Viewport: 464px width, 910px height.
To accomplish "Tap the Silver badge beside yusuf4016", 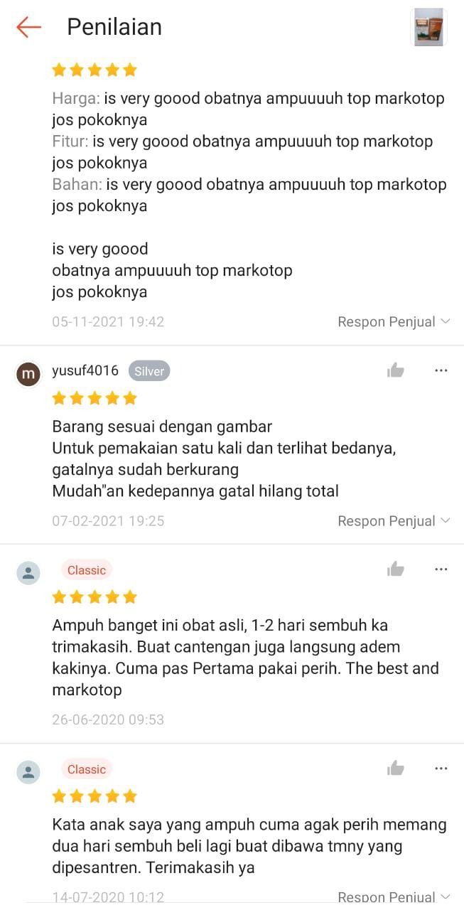I will [x=149, y=371].
